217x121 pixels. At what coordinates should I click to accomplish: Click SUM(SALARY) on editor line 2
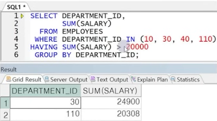[87, 24]
